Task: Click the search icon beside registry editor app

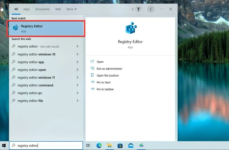Action: (x=13, y=62)
